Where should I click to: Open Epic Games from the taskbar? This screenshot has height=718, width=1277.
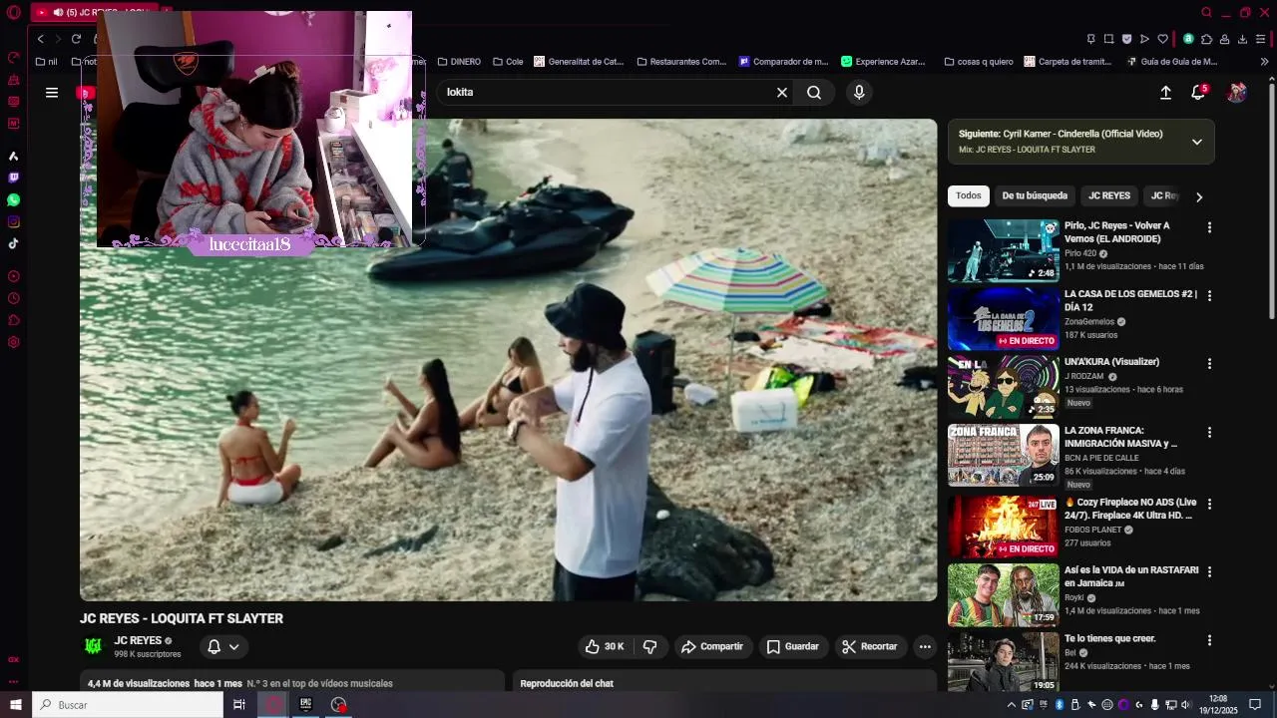(x=305, y=705)
